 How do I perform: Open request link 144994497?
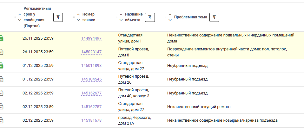pos(91,38)
